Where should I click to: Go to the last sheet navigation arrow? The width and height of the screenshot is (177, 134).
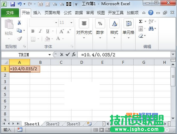point(18,124)
